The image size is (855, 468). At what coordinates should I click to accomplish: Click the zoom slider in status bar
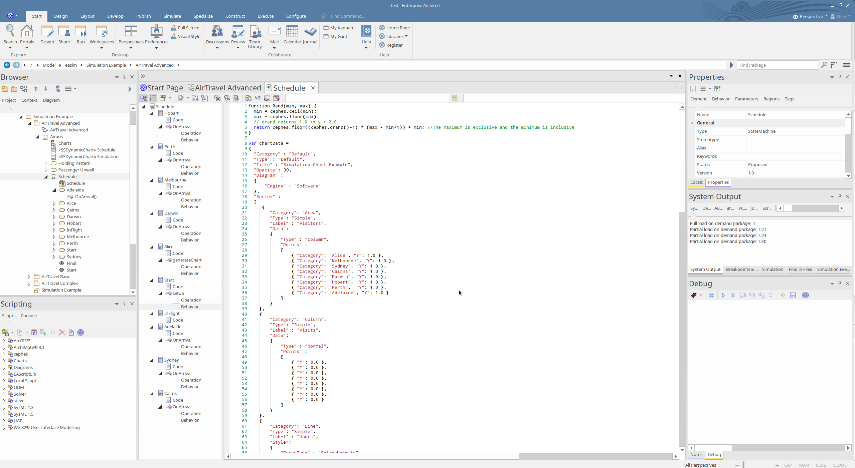[743, 465]
